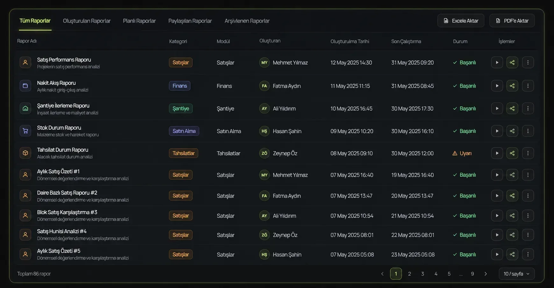Click the Şantiye category tag
The width and height of the screenshot is (554, 288).
tap(181, 108)
